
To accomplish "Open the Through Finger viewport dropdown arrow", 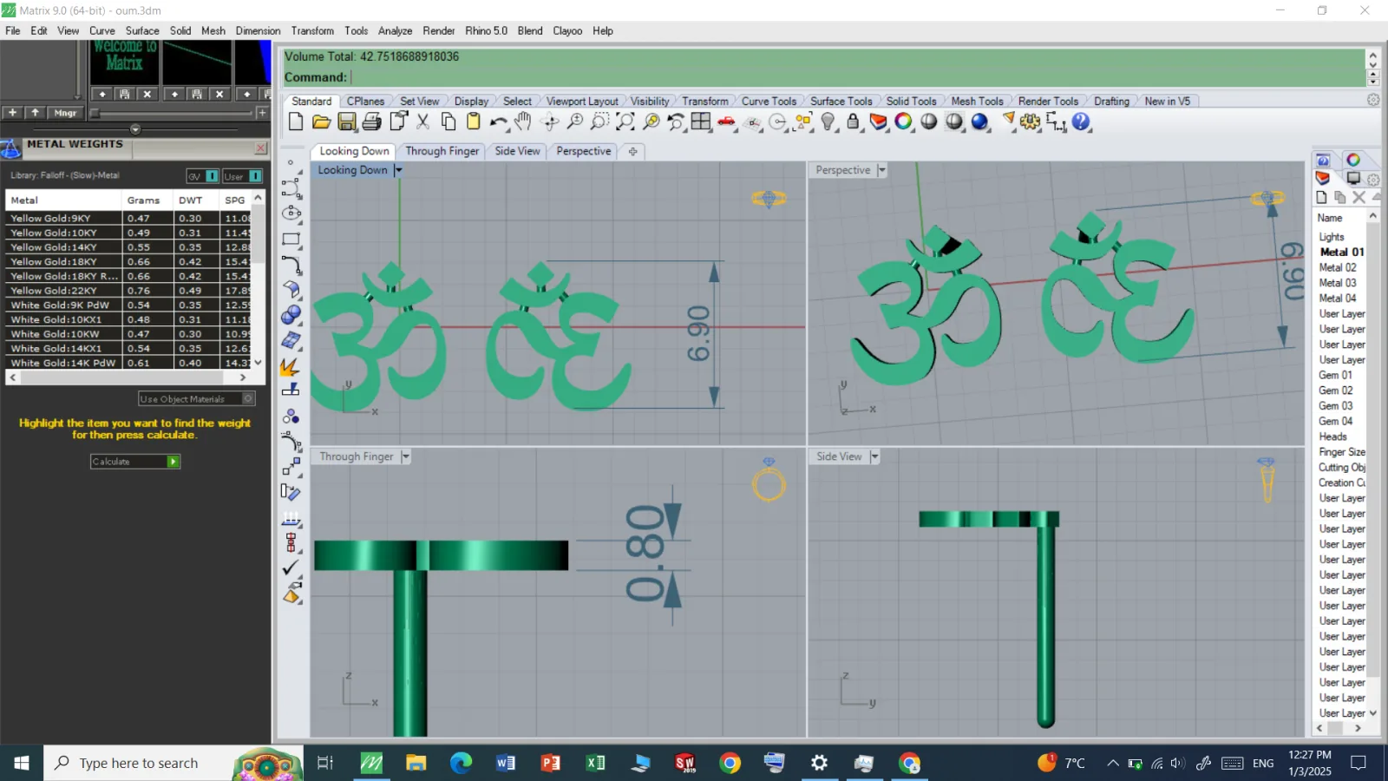I will [405, 456].
